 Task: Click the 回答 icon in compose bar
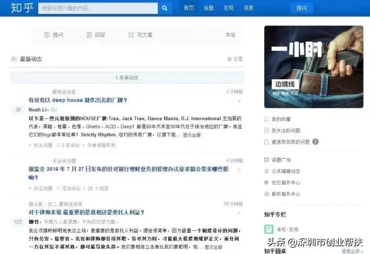coord(89,35)
